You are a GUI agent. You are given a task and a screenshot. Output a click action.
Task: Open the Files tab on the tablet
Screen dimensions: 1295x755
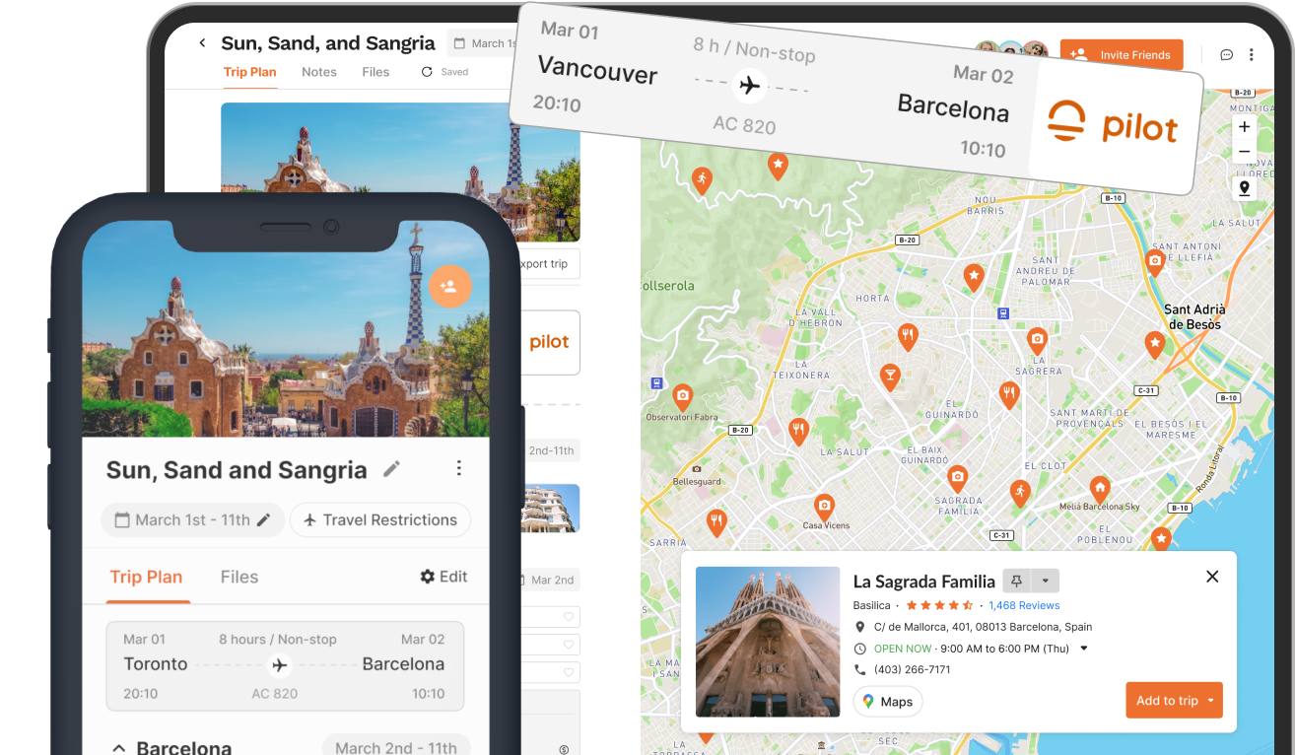[x=375, y=72]
